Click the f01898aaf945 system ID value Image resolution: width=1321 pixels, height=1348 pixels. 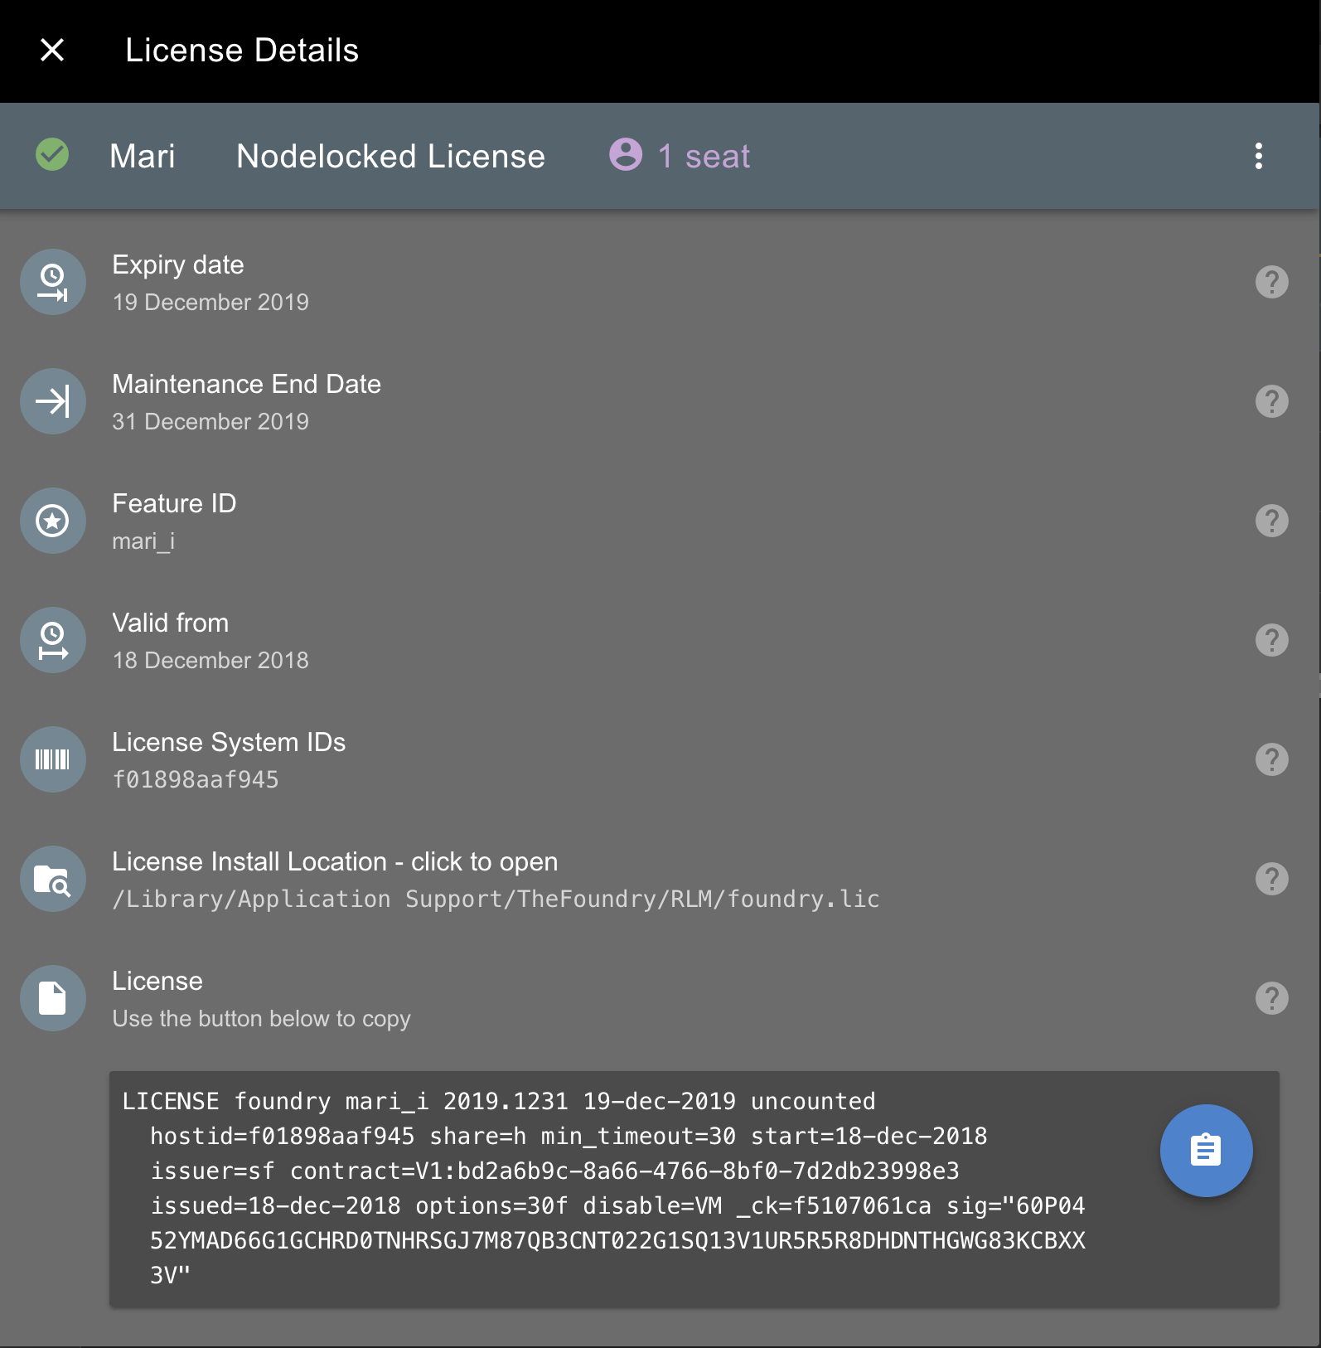[x=196, y=779]
